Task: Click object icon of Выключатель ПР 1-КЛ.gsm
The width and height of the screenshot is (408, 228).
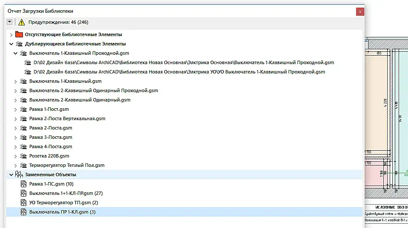Action: coord(23,212)
